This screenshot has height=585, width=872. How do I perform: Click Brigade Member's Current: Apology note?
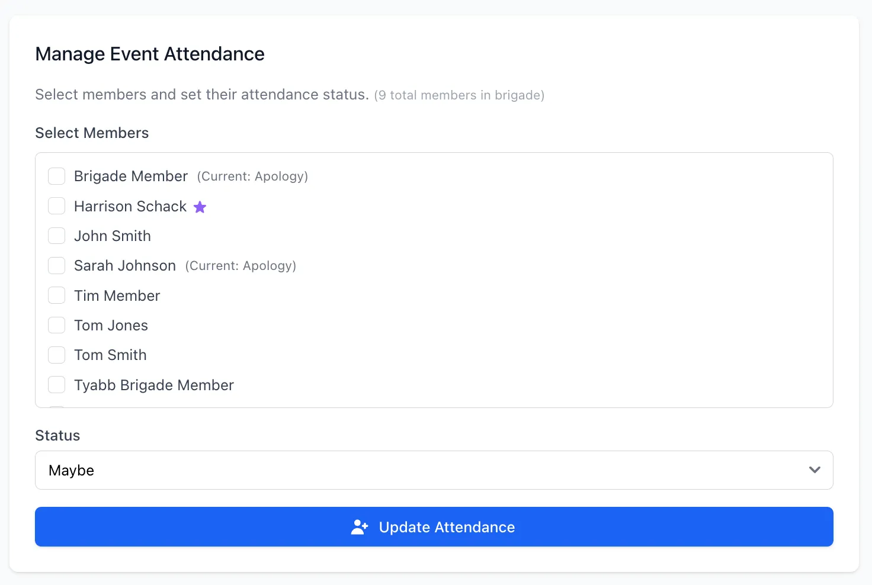[x=252, y=176]
